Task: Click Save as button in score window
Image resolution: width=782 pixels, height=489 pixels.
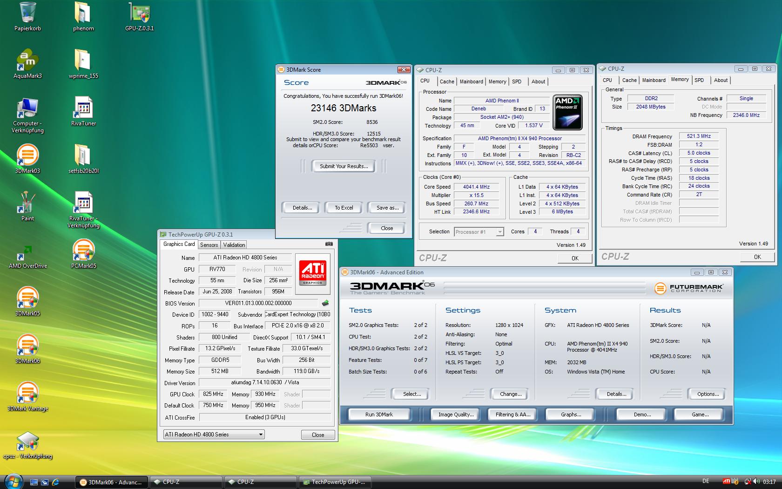Action: click(x=387, y=208)
